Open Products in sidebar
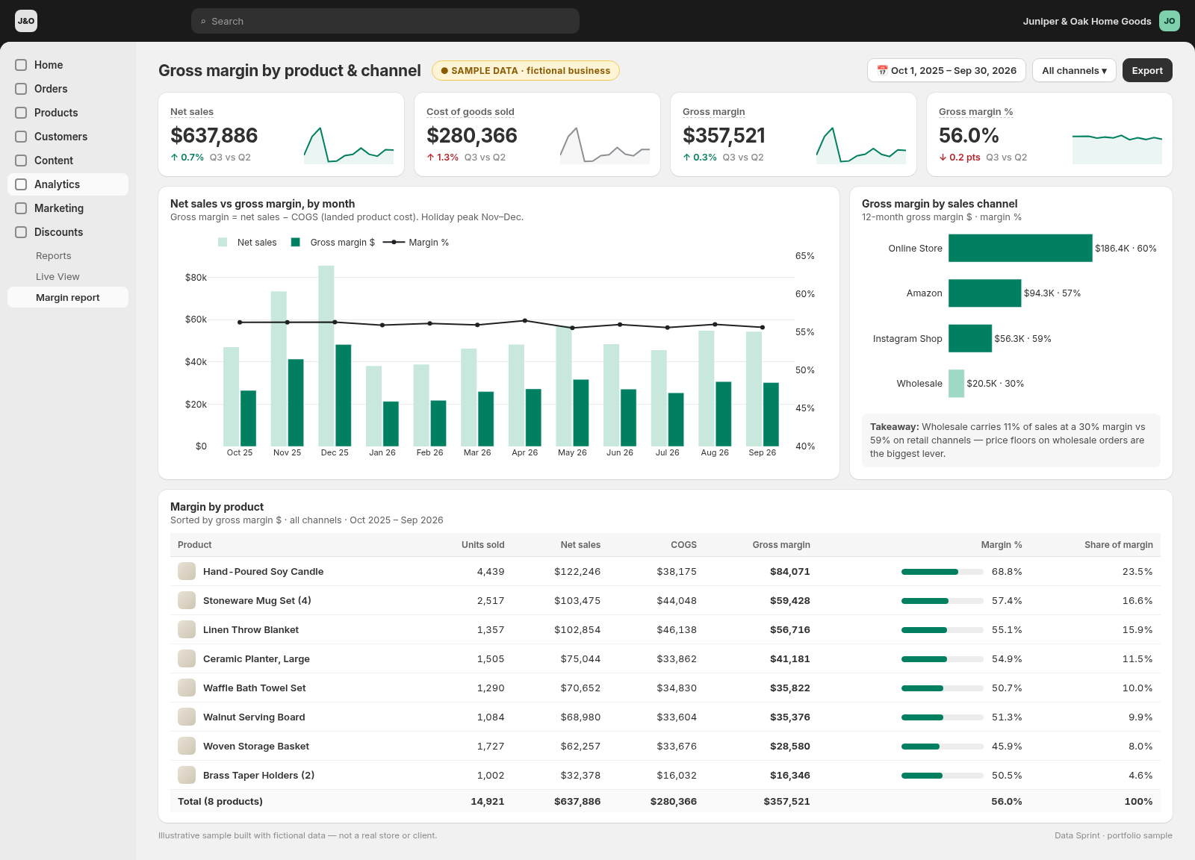 click(x=68, y=113)
